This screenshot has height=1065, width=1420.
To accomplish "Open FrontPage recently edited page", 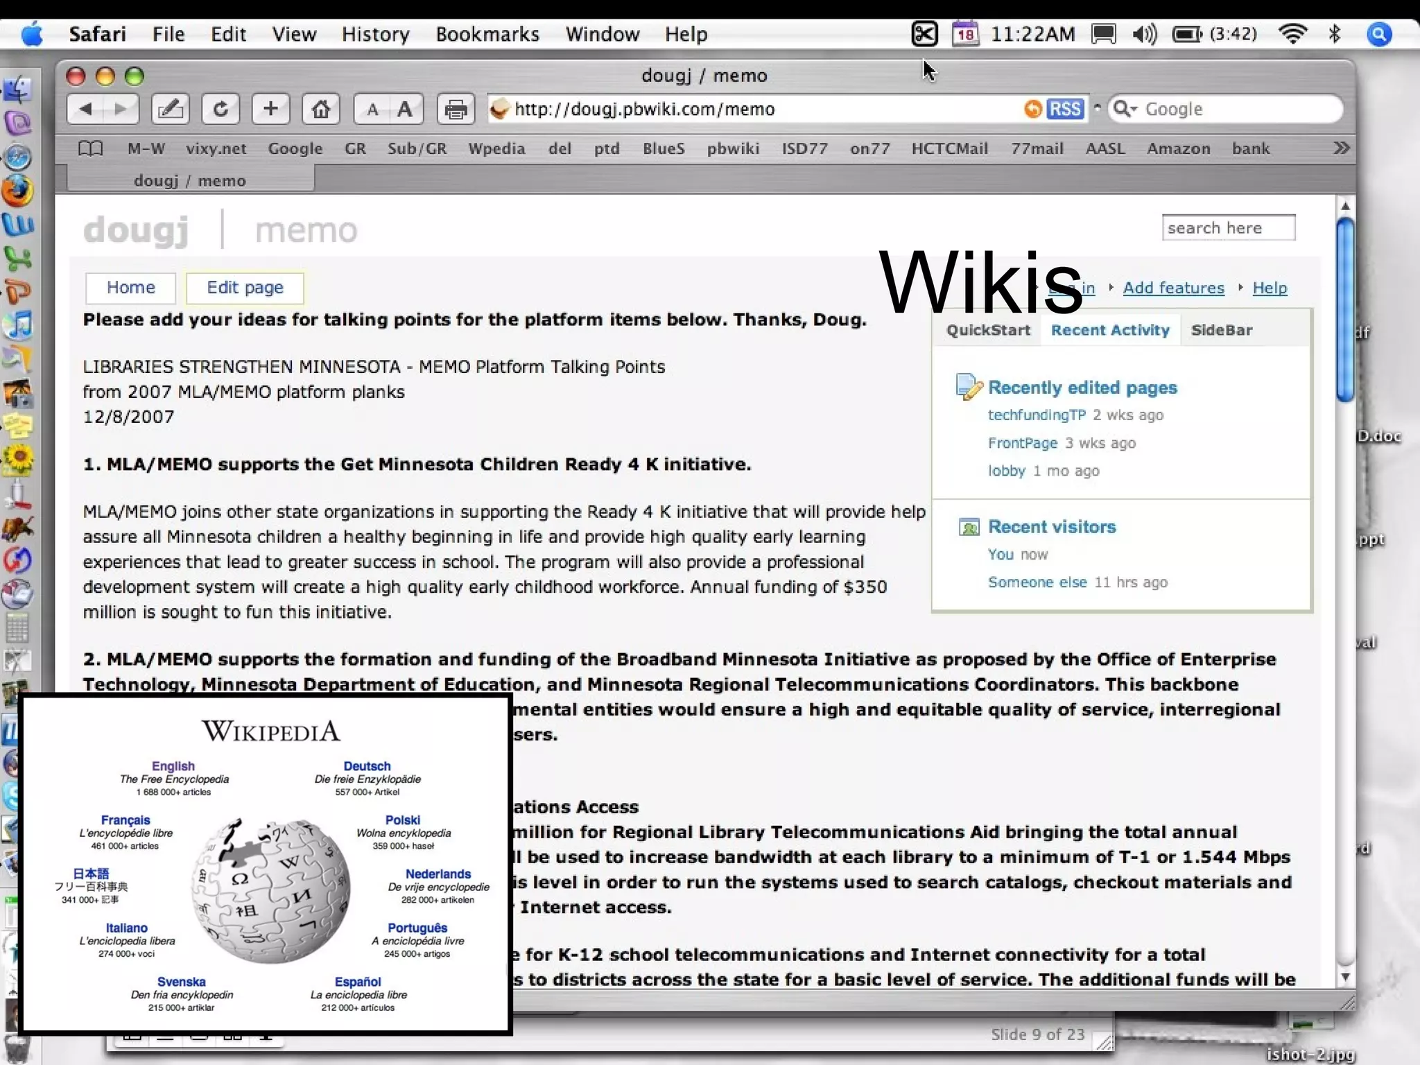I will [x=1023, y=443].
